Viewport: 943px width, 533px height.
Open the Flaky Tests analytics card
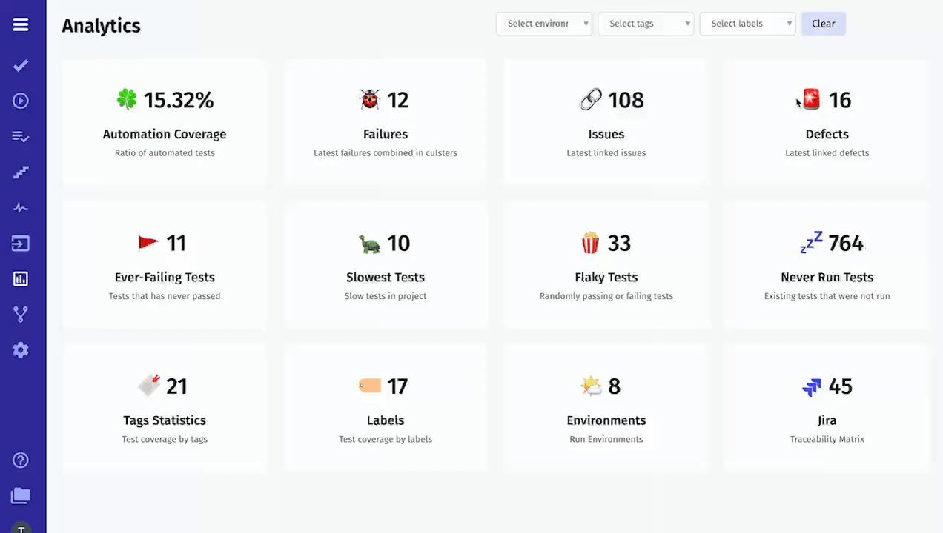[x=606, y=265]
